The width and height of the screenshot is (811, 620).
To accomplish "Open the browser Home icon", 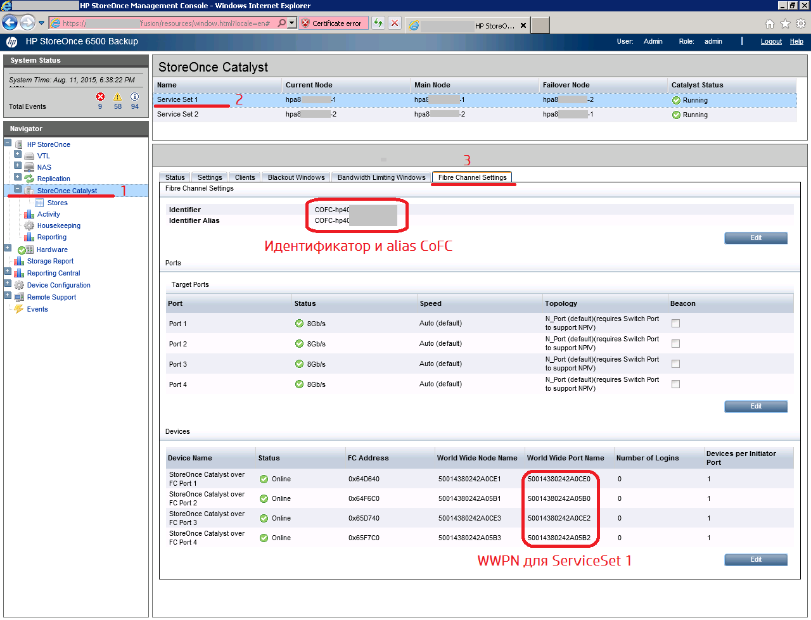I will pyautogui.click(x=770, y=24).
